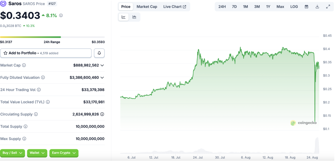
Task: Switch to the Market Cap tab
Action: (x=147, y=7)
